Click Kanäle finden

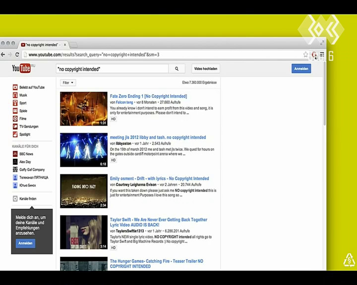(x=25, y=198)
